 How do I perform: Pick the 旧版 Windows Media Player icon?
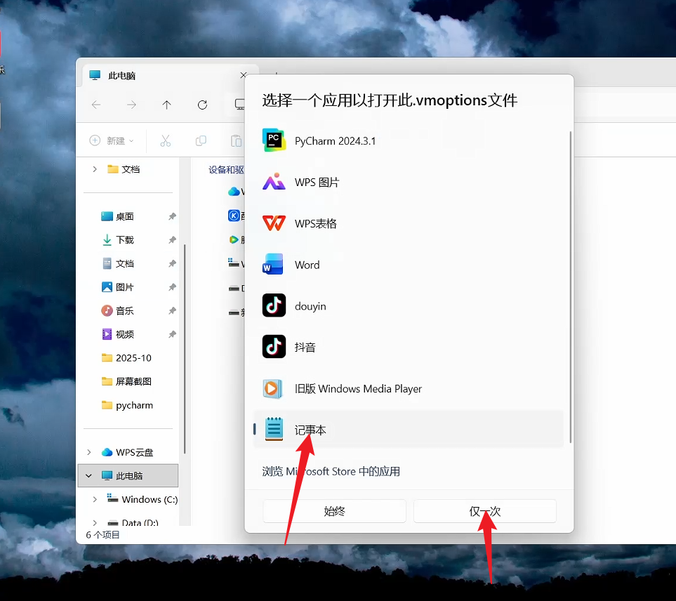[x=273, y=388]
